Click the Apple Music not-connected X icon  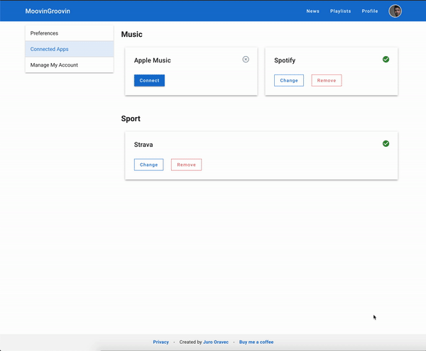(246, 60)
